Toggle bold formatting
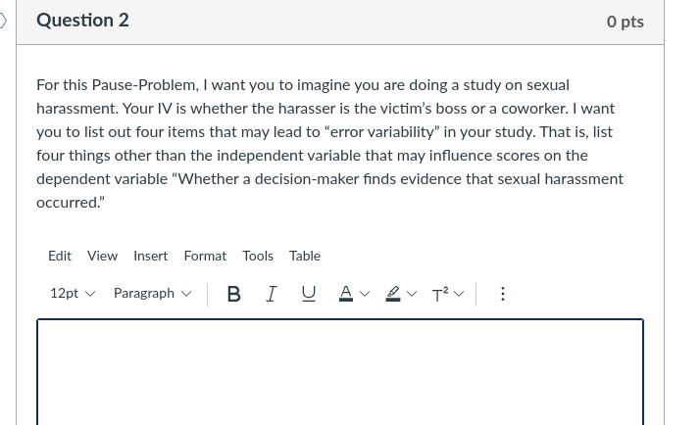 (x=234, y=294)
